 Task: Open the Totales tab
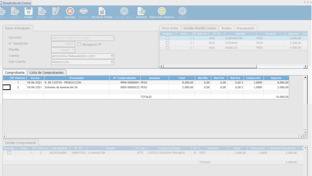[x=226, y=28]
